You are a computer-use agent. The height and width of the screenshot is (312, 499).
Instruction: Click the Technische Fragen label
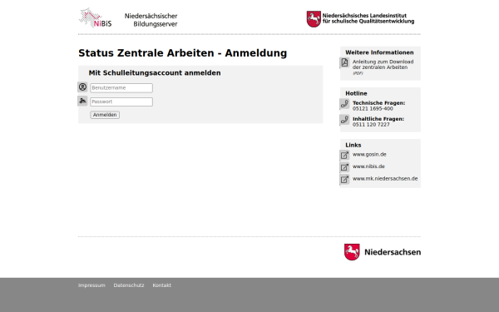point(378,103)
